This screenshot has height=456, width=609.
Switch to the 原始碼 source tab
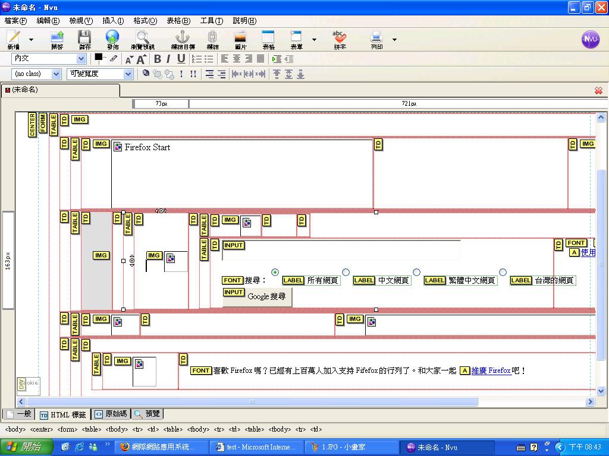[x=111, y=414]
